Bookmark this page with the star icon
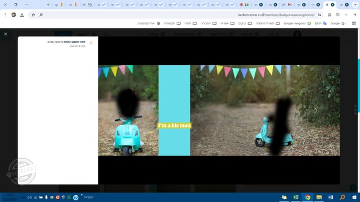This screenshot has width=360, height=202. pos(33,15)
